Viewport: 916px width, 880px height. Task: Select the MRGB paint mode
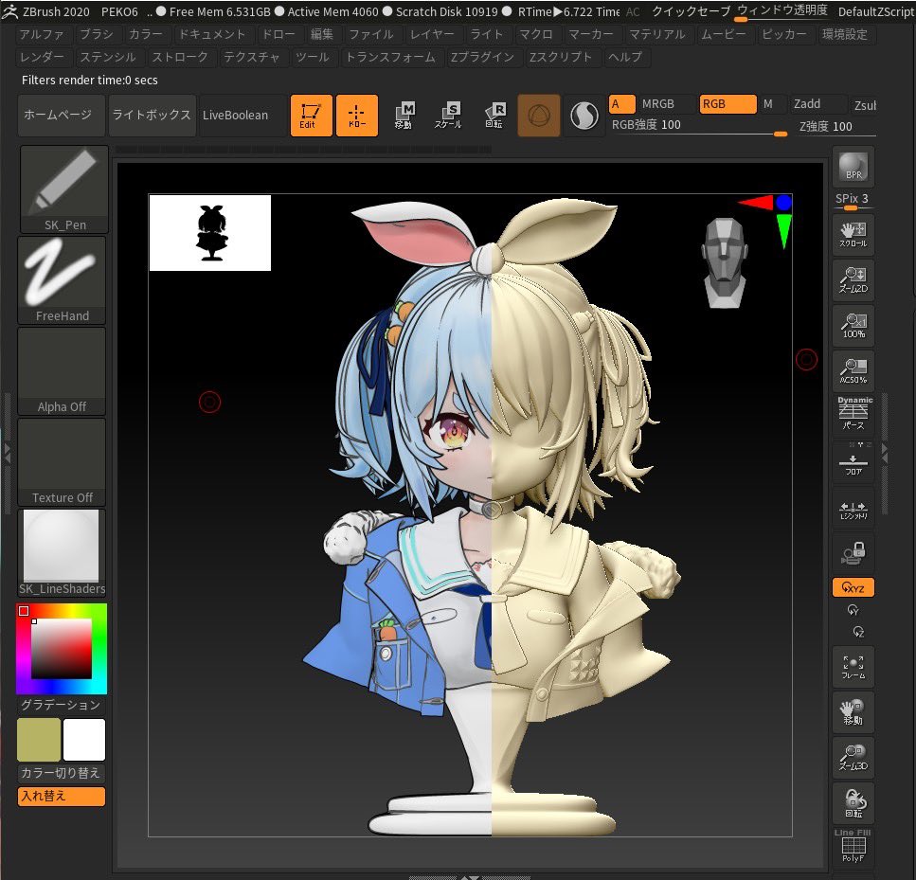(x=667, y=104)
